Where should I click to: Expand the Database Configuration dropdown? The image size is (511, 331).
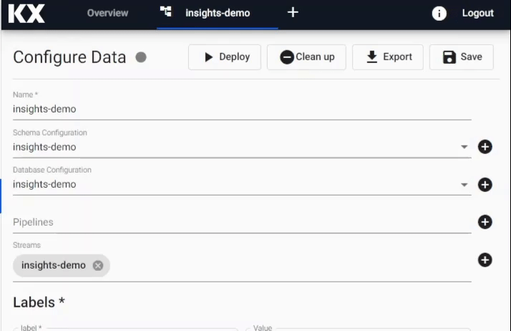pyautogui.click(x=464, y=185)
